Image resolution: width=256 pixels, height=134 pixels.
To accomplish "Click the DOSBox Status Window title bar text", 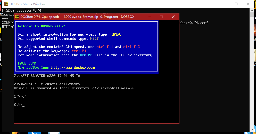I will (x=27, y=4).
